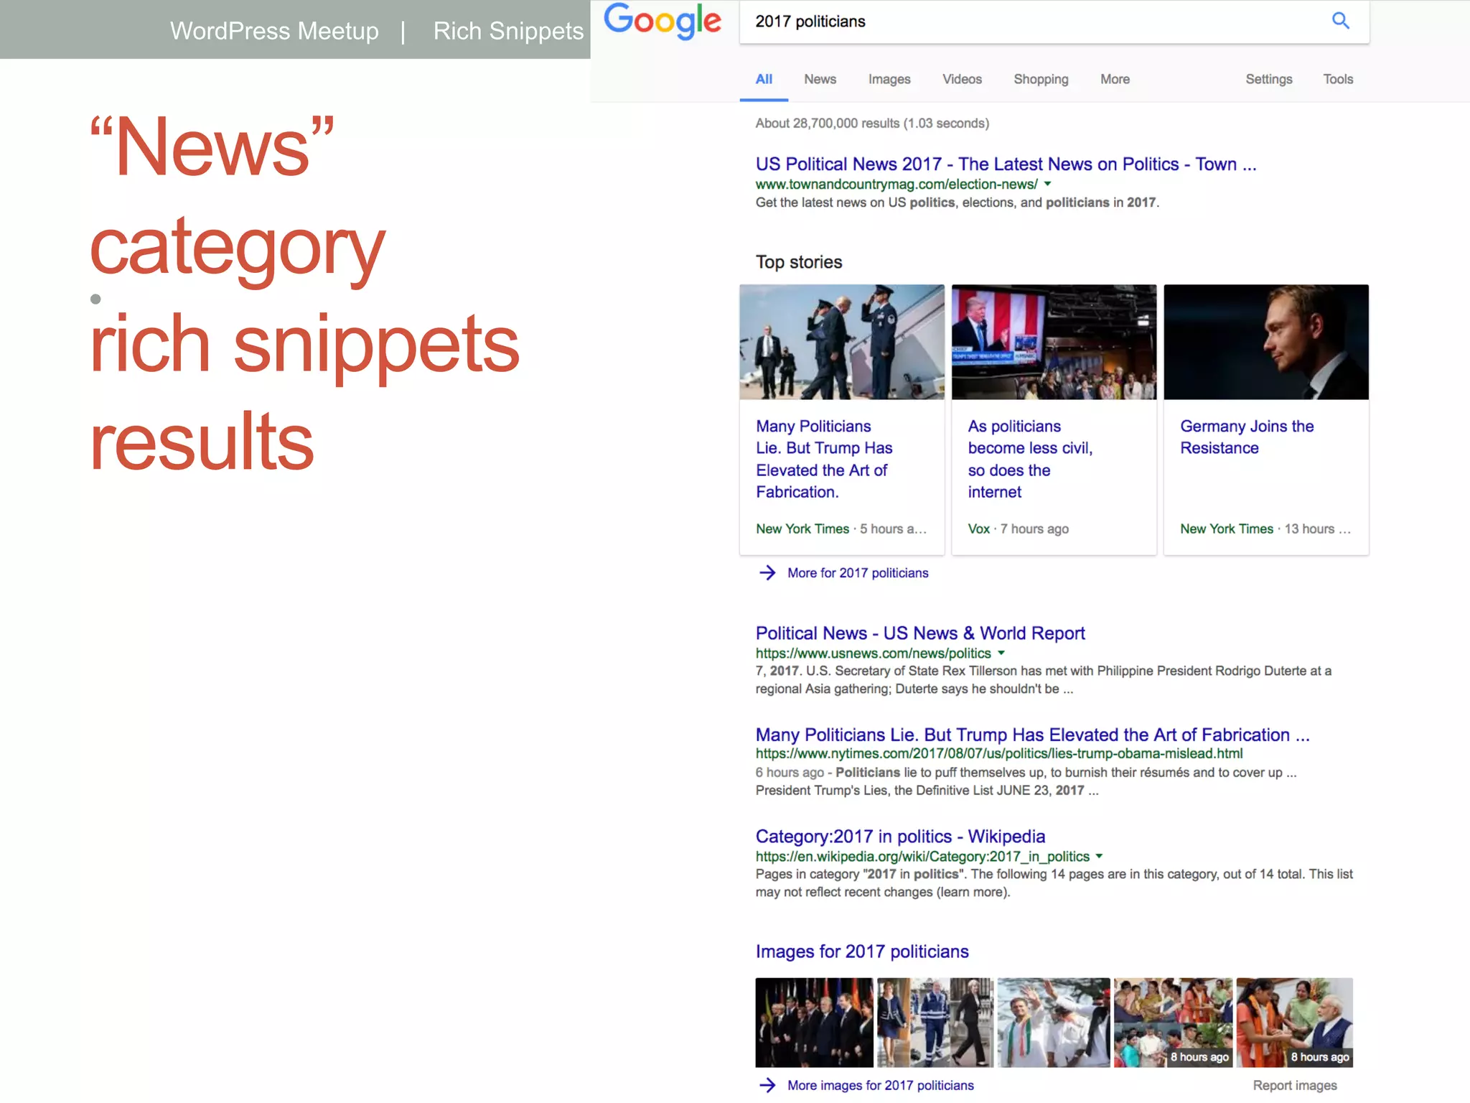
Task: Expand townandcountrymag URL dropdown arrow
Action: pos(1048,185)
